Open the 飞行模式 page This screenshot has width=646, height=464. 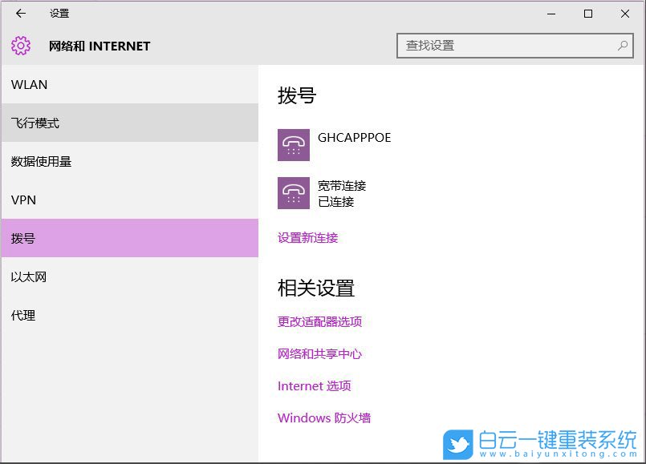37,123
